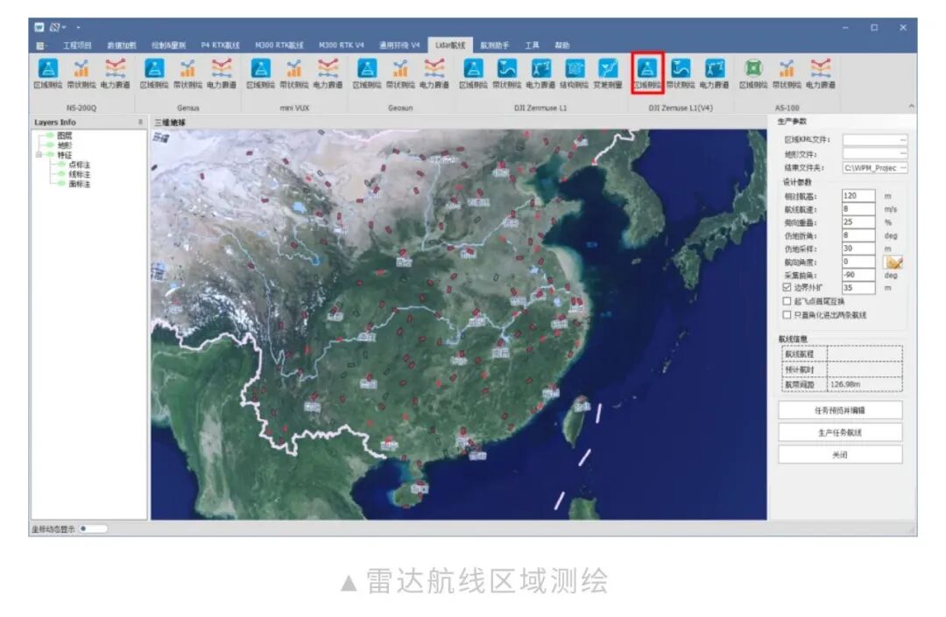Browse for the region KML file
The width and height of the screenshot is (946, 617).
(903, 140)
